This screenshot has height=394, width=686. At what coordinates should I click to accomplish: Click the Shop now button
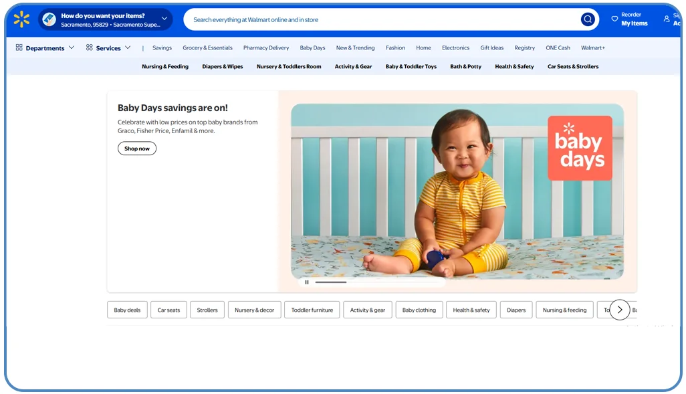coord(136,149)
